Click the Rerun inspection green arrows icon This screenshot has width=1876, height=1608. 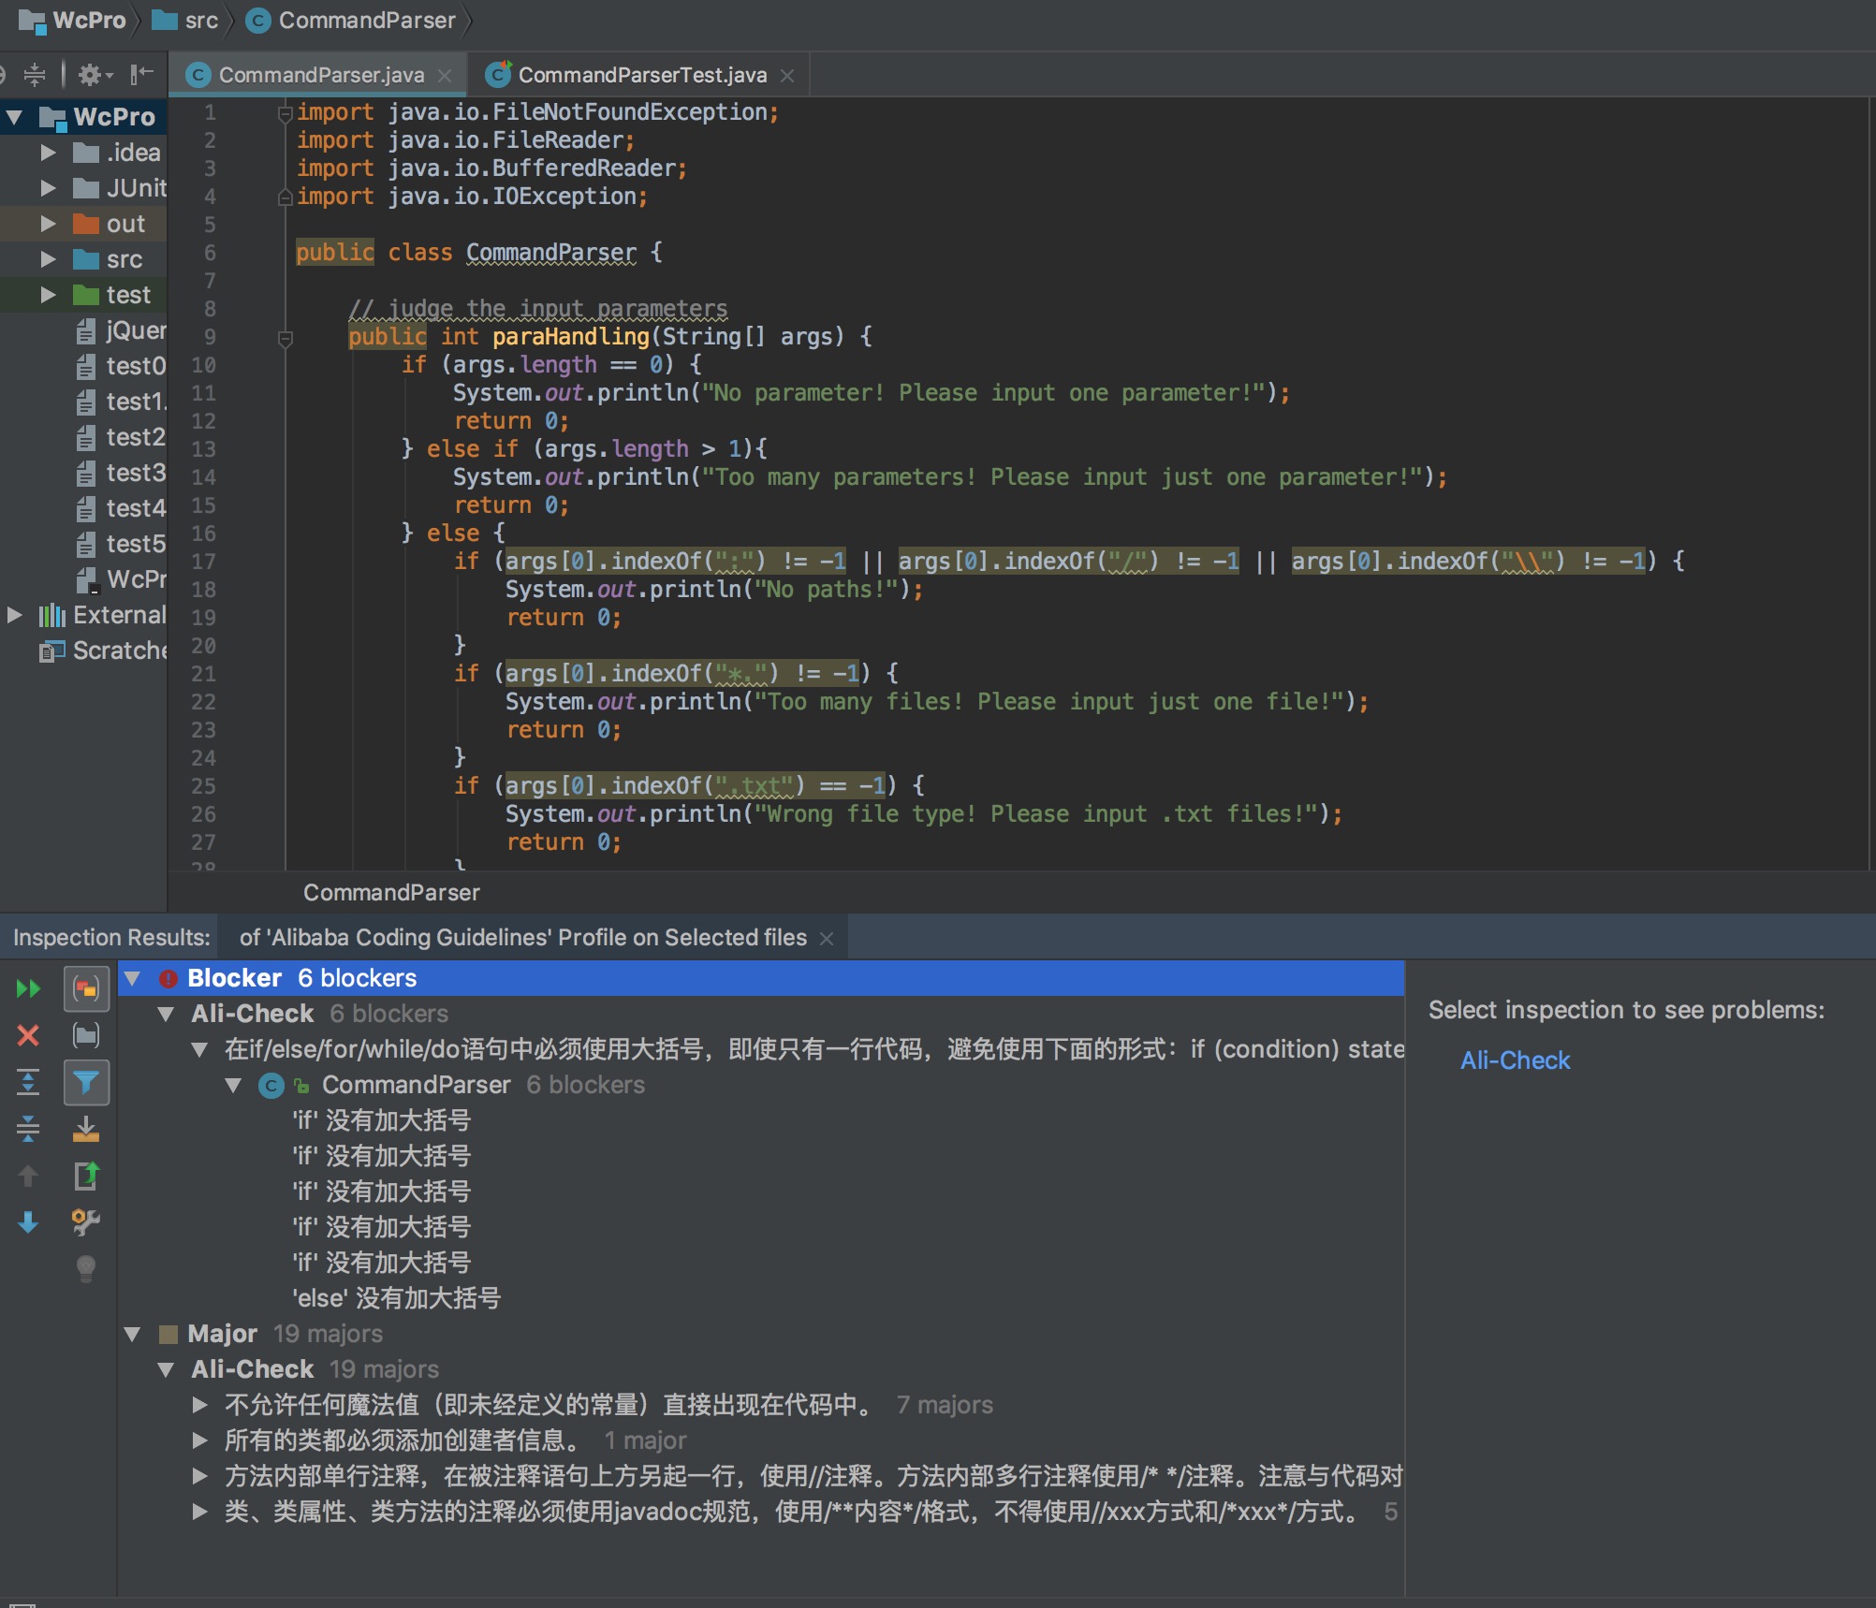click(29, 988)
